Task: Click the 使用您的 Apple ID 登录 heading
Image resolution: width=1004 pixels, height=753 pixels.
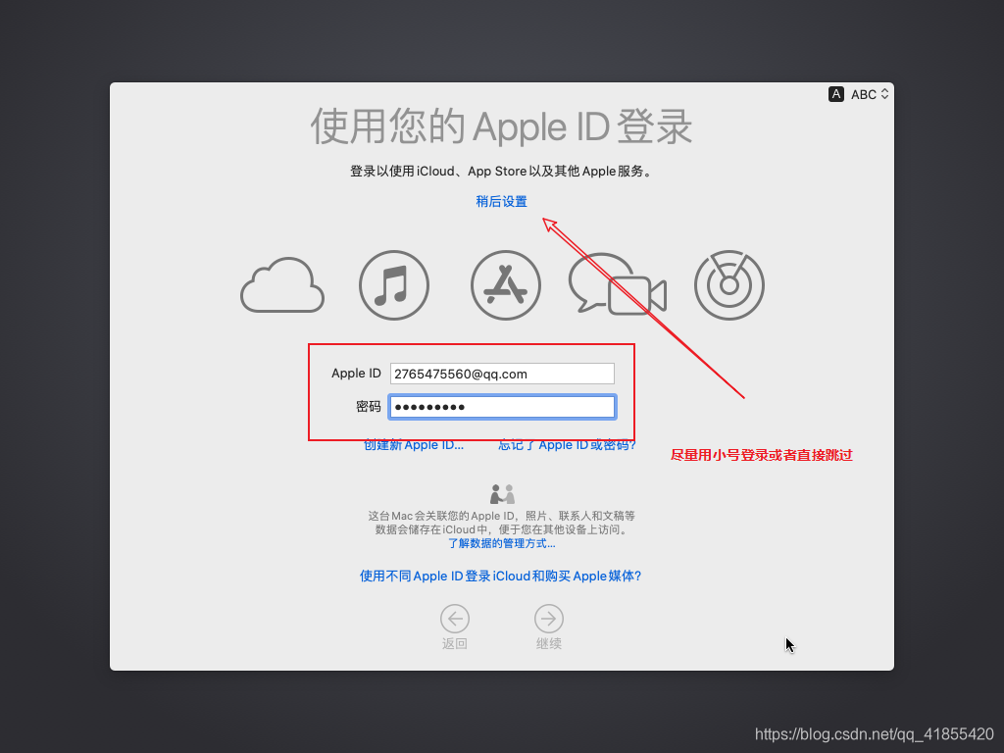Action: coord(501,126)
